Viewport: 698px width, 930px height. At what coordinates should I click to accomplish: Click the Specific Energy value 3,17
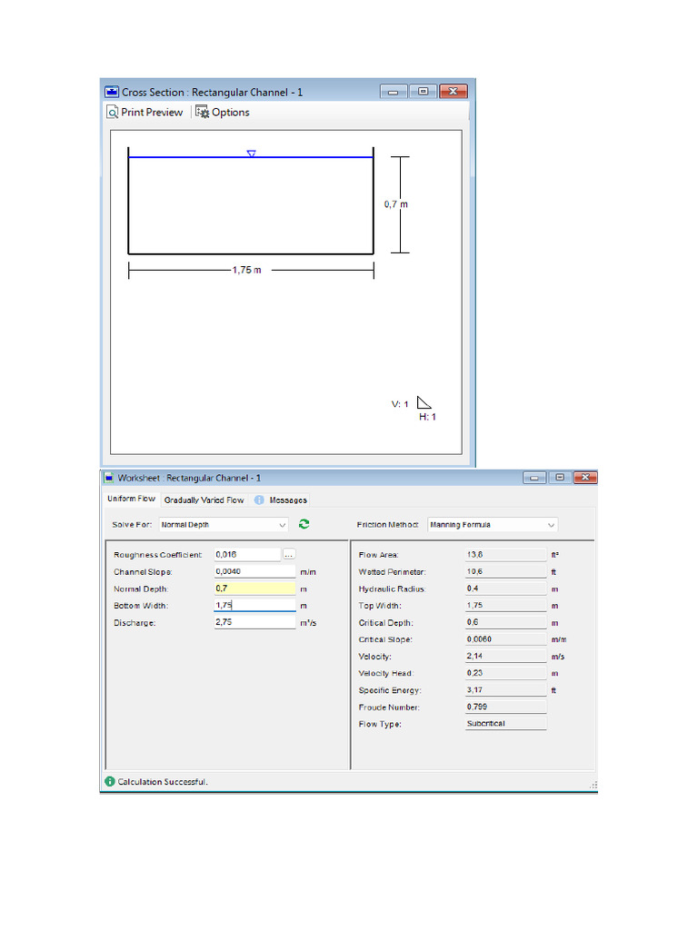point(505,690)
